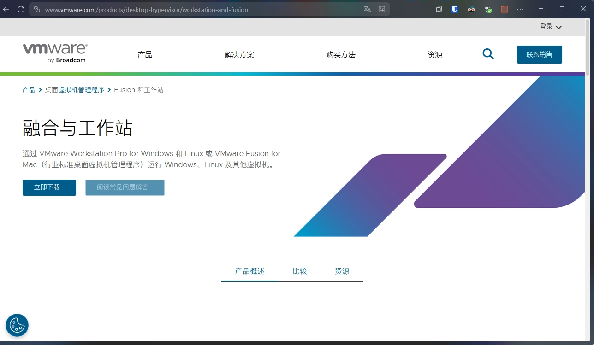
Task: Click the bookmarks collection icon in toolbar
Action: tap(439, 9)
